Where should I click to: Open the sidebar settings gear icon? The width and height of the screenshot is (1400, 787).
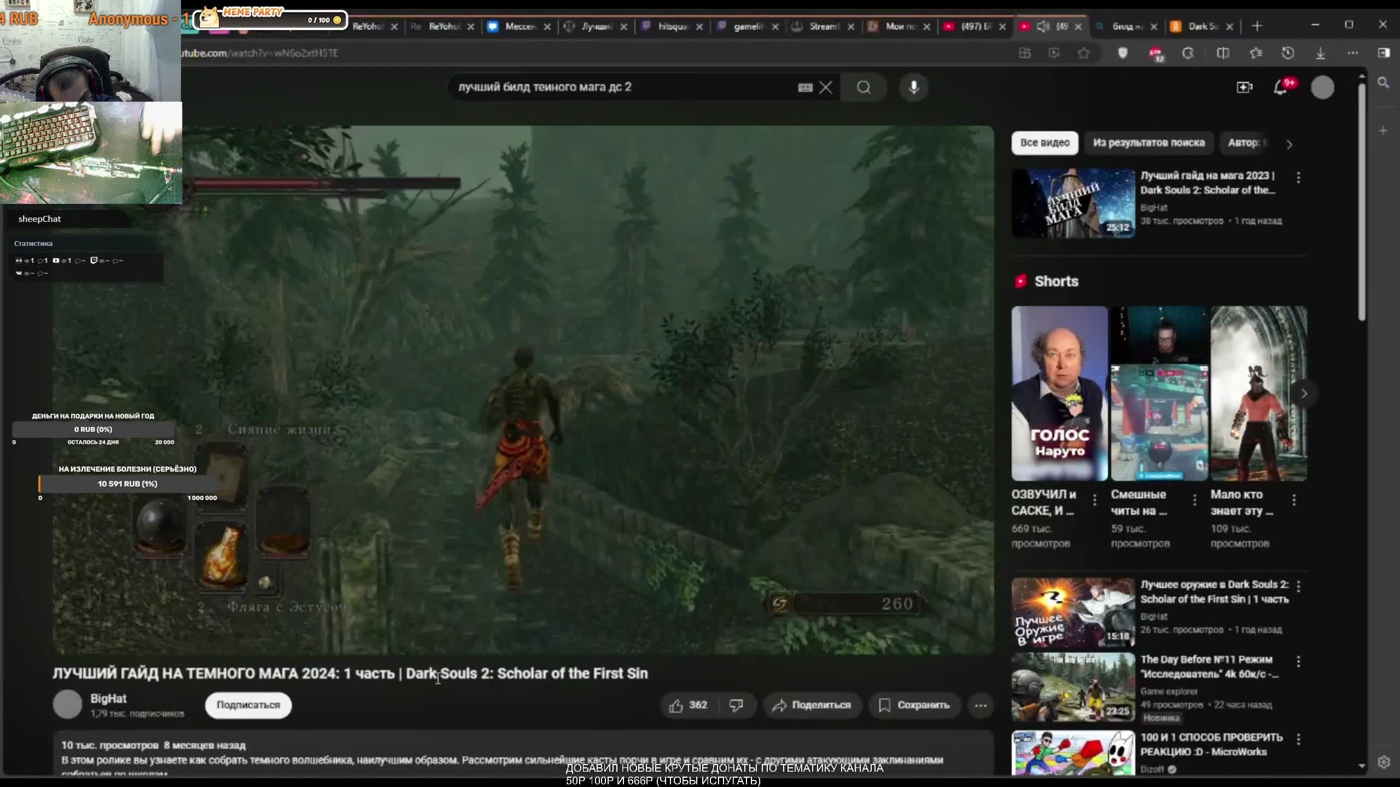1384,762
